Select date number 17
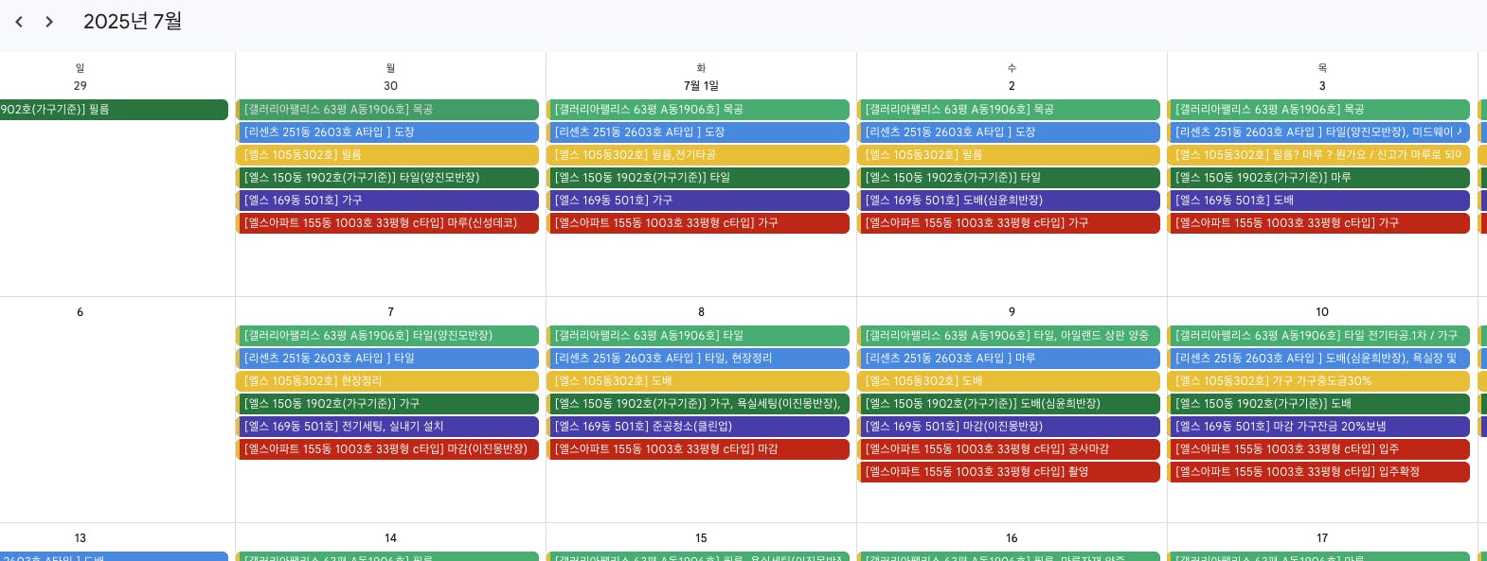Viewport: 1487px width, 561px height. [x=1322, y=537]
